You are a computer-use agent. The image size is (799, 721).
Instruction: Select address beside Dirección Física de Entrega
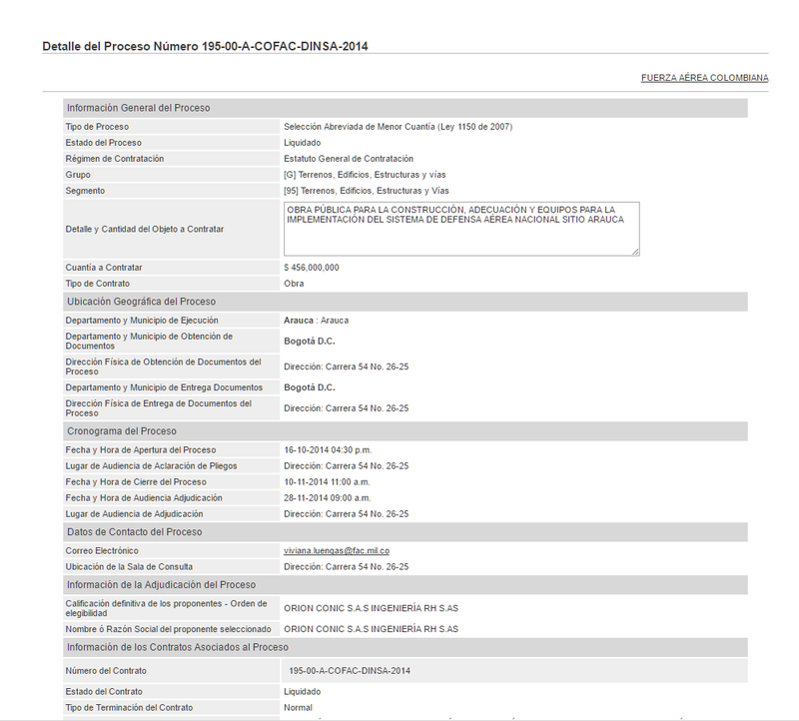(x=346, y=408)
